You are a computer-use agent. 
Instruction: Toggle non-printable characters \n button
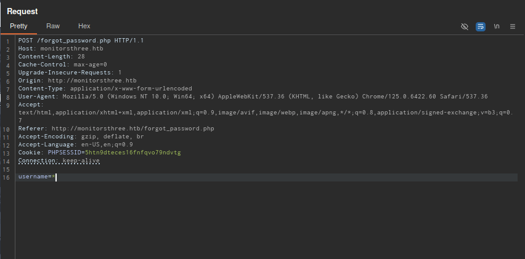[497, 26]
